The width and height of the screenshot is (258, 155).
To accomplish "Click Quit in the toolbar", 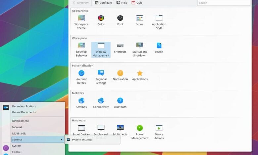I will coord(137,3).
